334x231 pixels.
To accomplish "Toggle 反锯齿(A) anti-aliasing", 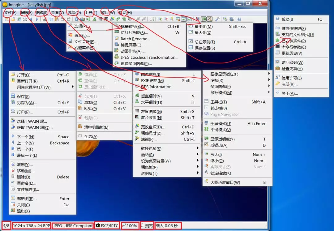I will [237, 145].
